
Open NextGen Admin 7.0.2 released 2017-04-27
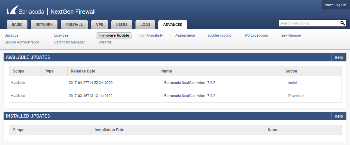click(x=190, y=83)
